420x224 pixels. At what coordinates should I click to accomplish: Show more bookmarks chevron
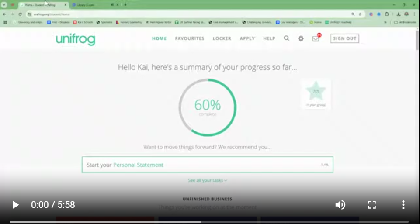(x=385, y=22)
